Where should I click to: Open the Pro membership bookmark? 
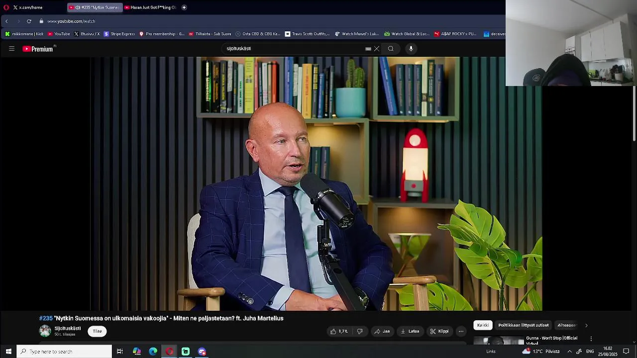[x=162, y=34]
